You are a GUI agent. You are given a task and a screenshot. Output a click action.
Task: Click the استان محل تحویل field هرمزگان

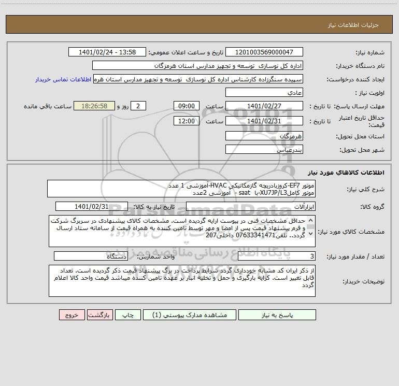[264, 136]
